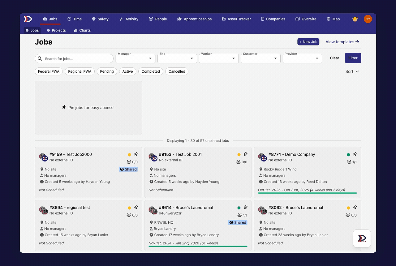This screenshot has height=266, width=396.
Task: Apply filters with the Filter button
Action: pyautogui.click(x=353, y=58)
